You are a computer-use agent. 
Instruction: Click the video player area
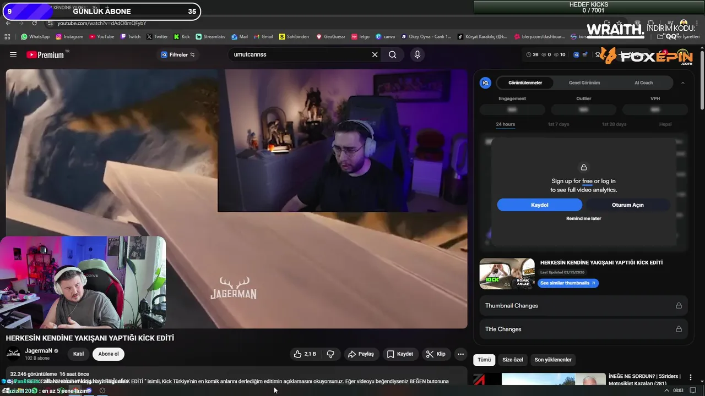tap(236, 199)
